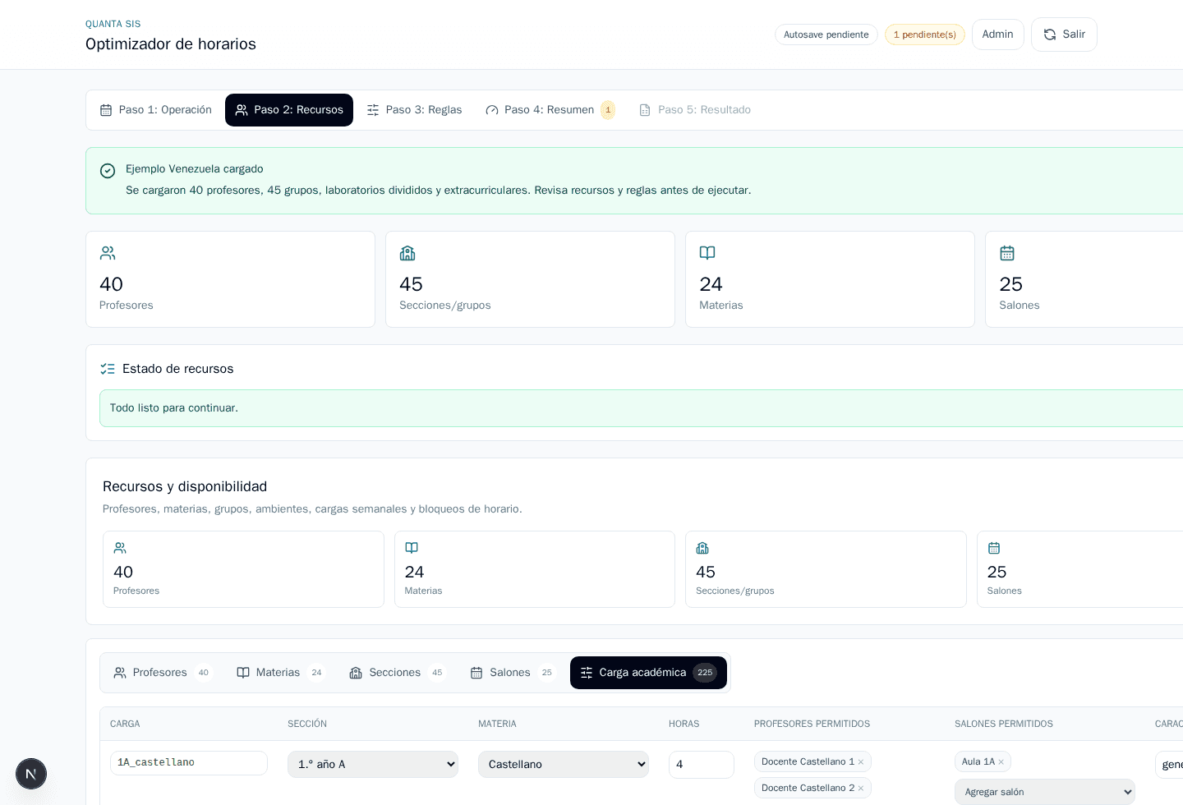Remove Docente Castellano 2 chip
This screenshot has height=805, width=1183.
coord(861,789)
